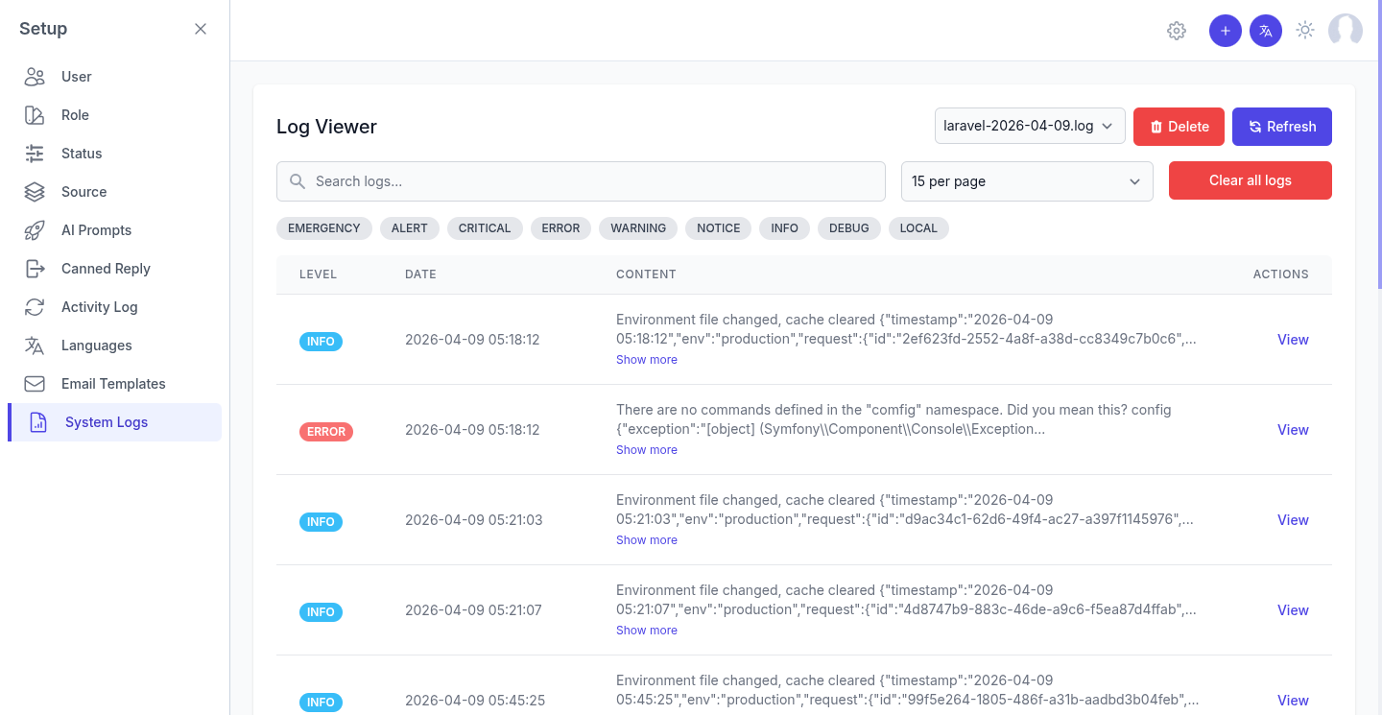
Task: Filter logs by DEBUG level
Action: click(849, 228)
